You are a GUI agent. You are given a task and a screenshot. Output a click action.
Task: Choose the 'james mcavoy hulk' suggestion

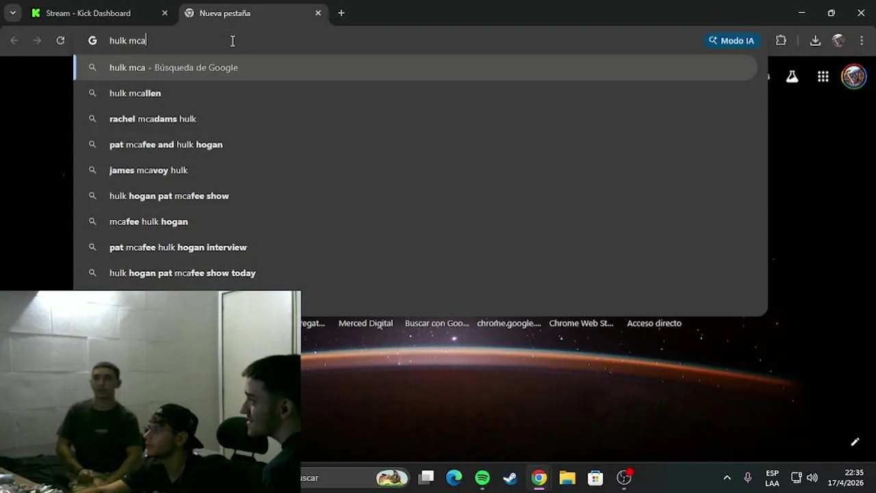[415, 170]
